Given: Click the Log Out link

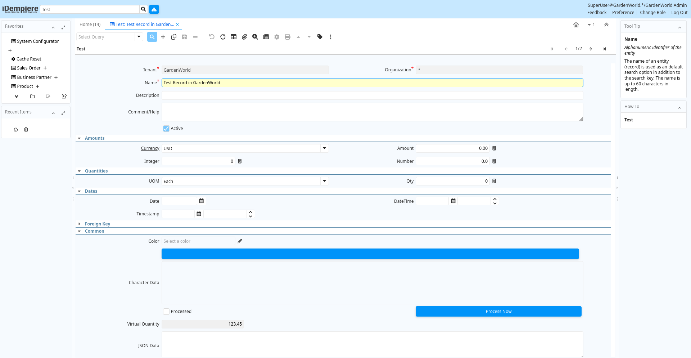Looking at the screenshot, I should pos(679,13).
